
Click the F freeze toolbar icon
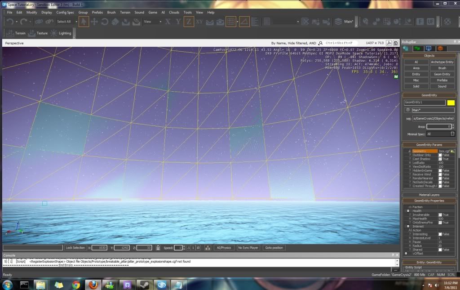[x=420, y=22]
